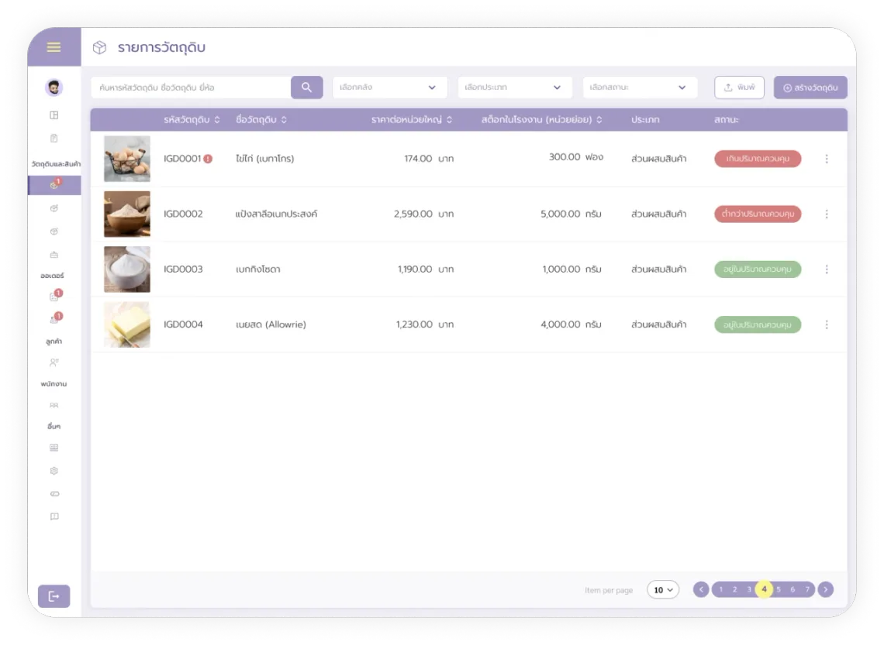The height and width of the screenshot is (645, 884).
Task: Click material code IGD0004
Action: click(x=183, y=324)
